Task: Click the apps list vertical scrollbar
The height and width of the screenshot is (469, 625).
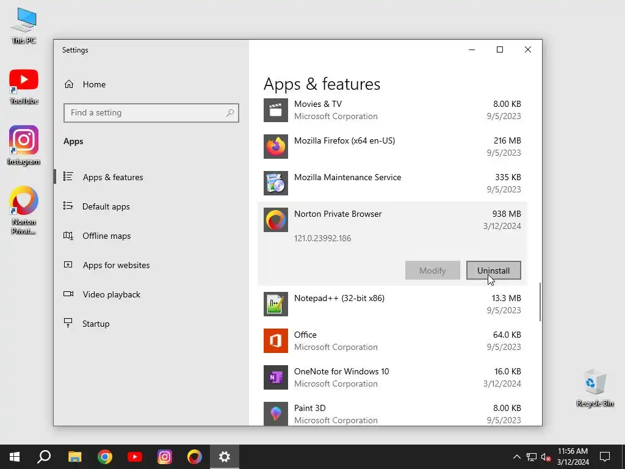Action: 540,302
